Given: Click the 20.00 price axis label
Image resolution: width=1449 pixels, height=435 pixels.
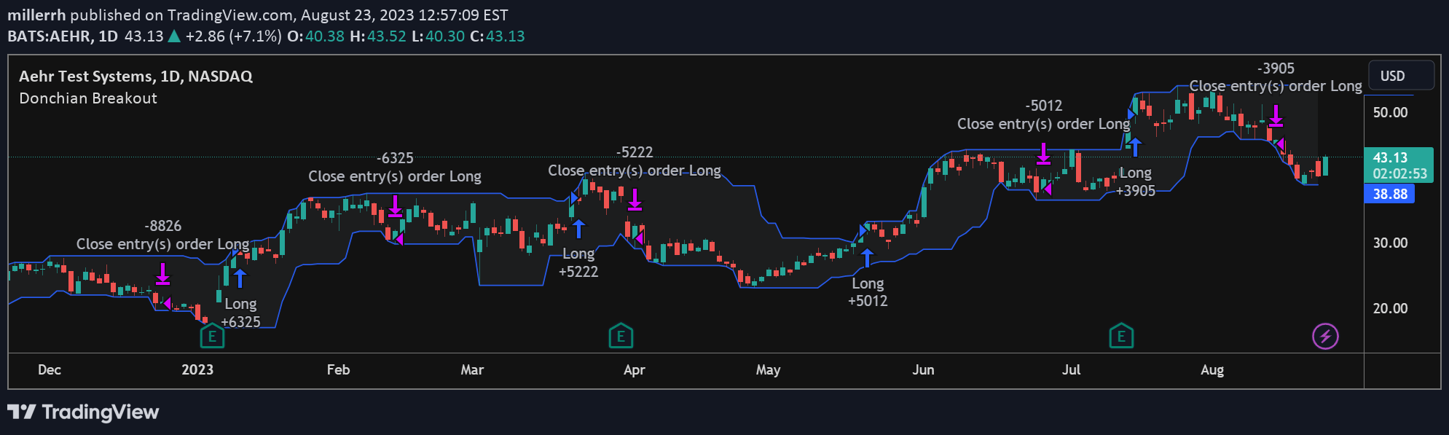Looking at the screenshot, I should pyautogui.click(x=1390, y=308).
